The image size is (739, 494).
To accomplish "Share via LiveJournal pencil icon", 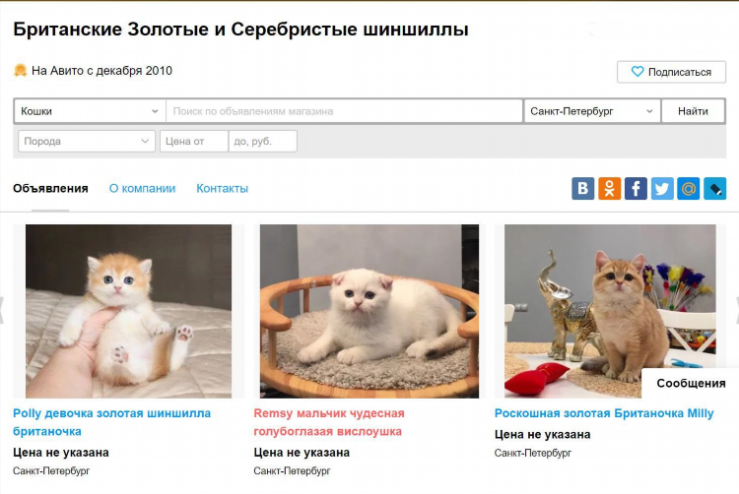I will tap(715, 189).
